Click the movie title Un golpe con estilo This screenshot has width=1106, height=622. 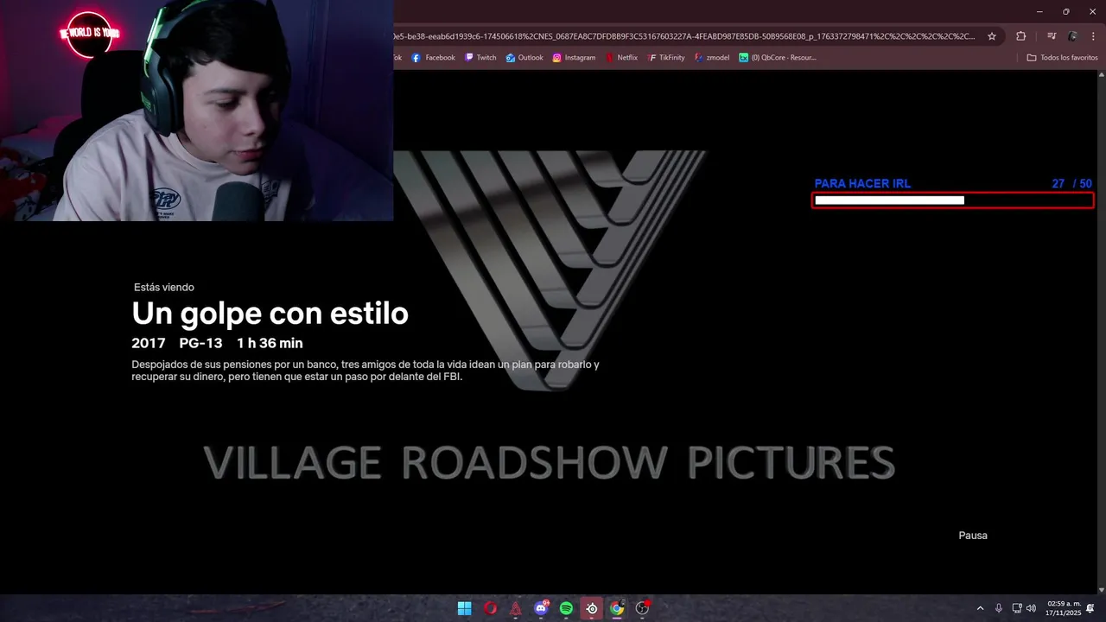point(270,313)
